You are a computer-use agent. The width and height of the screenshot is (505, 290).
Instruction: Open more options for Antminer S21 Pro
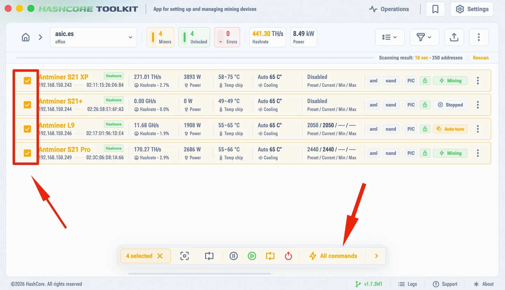point(478,153)
